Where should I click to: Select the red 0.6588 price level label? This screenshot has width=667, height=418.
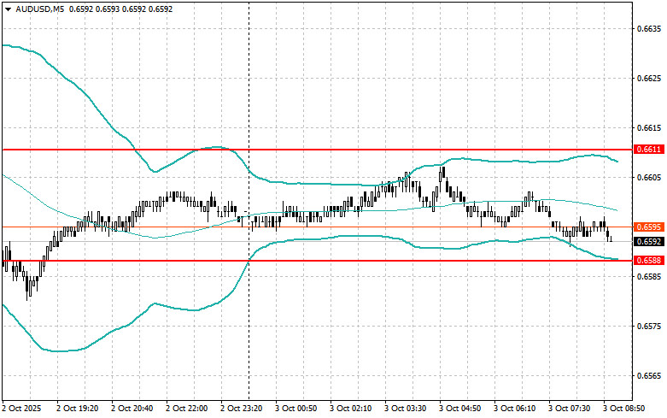(649, 260)
